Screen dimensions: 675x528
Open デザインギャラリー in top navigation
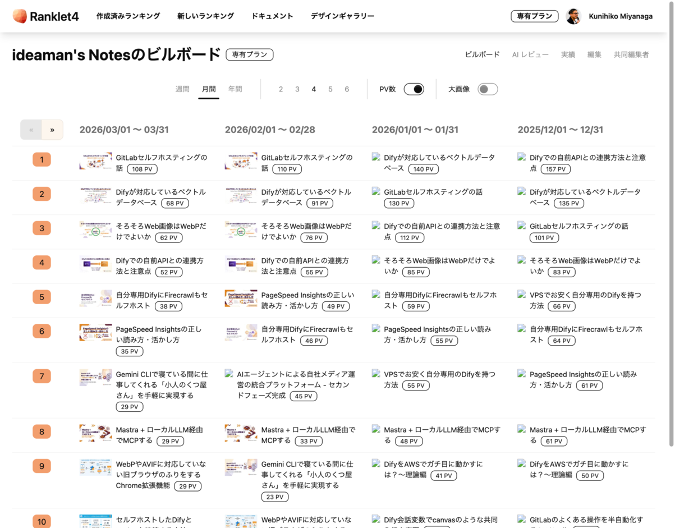342,16
